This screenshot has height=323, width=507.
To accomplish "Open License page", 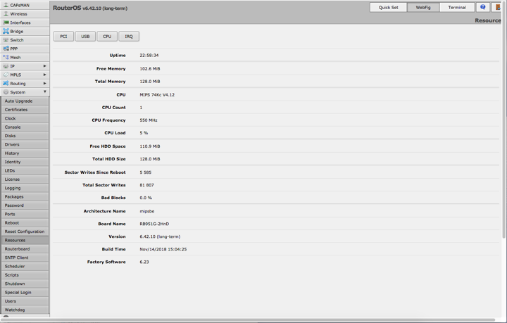I will tap(25, 179).
